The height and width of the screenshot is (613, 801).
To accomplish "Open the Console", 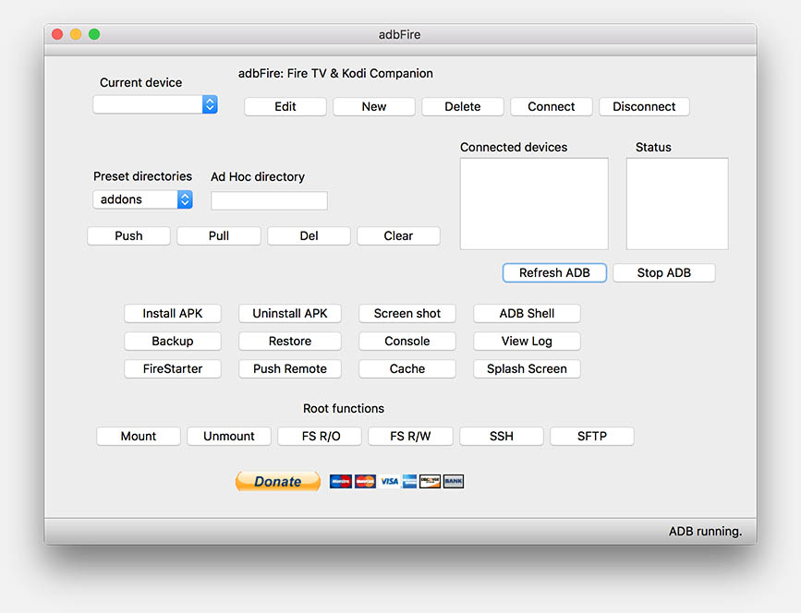I will coord(407,341).
